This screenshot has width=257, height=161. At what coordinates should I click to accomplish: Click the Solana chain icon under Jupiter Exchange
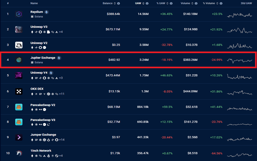coord(32,62)
